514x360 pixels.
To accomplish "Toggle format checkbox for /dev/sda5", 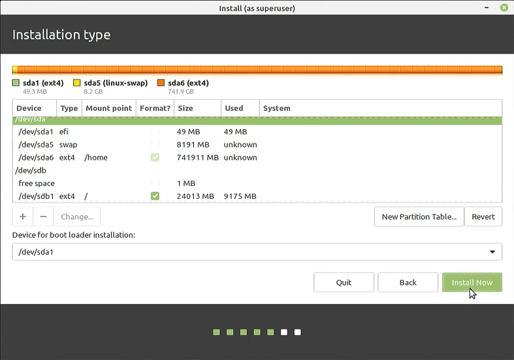I will [155, 144].
